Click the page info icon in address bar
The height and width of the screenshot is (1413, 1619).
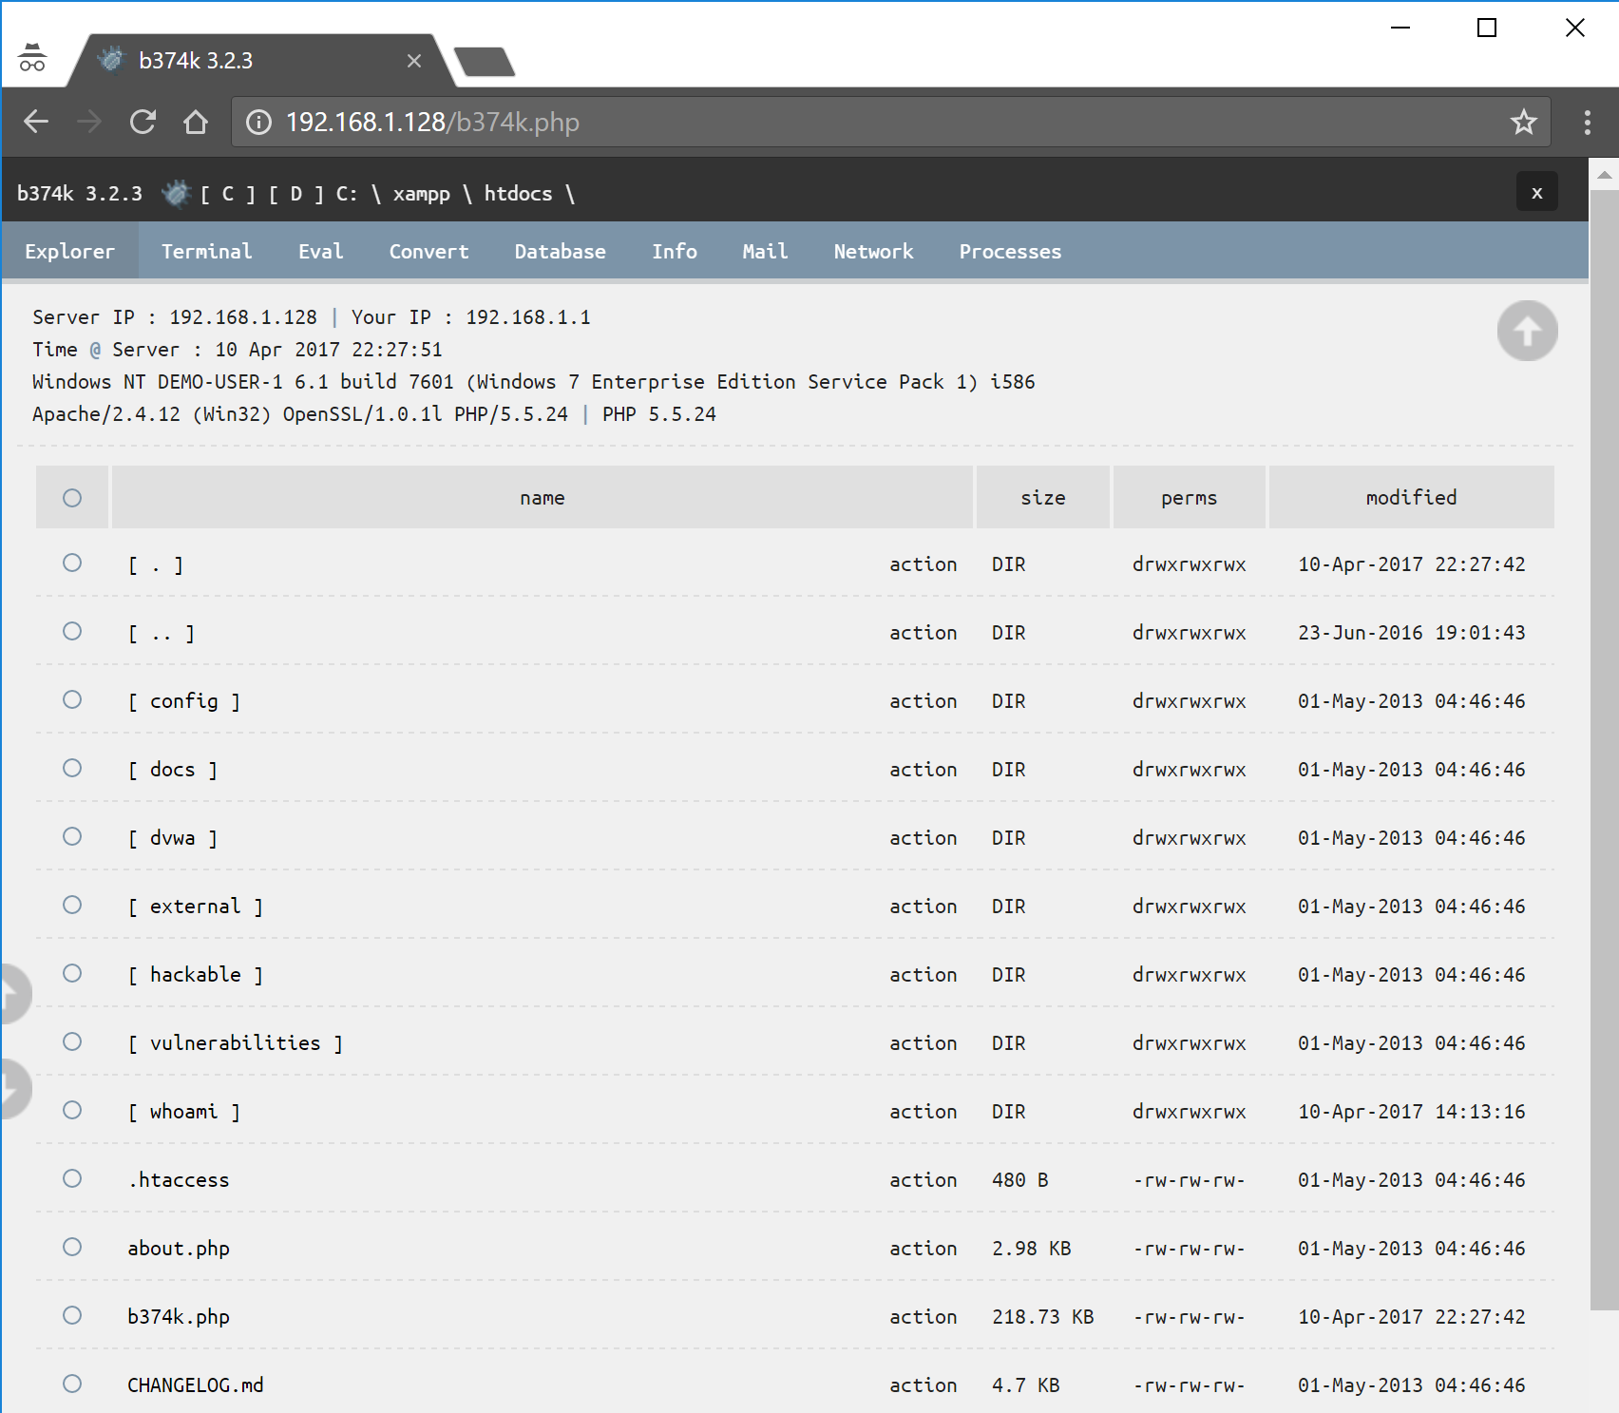point(257,122)
